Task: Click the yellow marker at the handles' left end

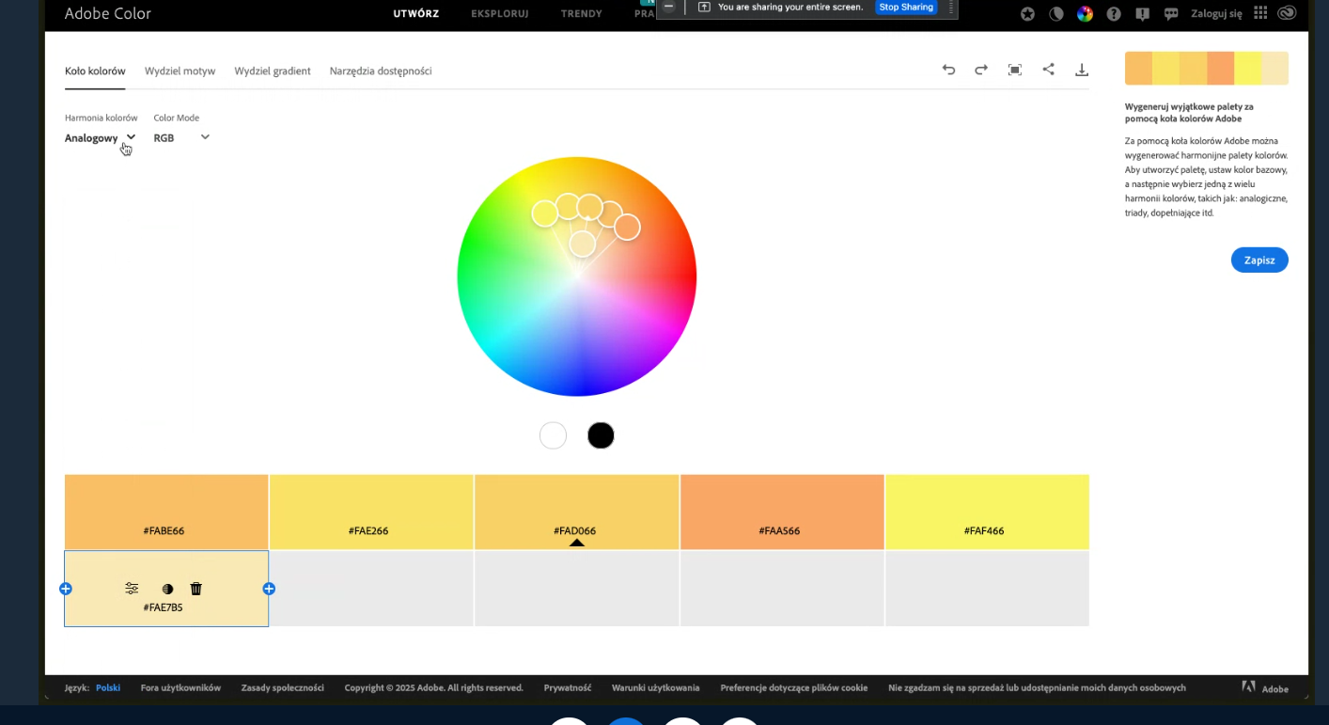Action: tap(545, 213)
